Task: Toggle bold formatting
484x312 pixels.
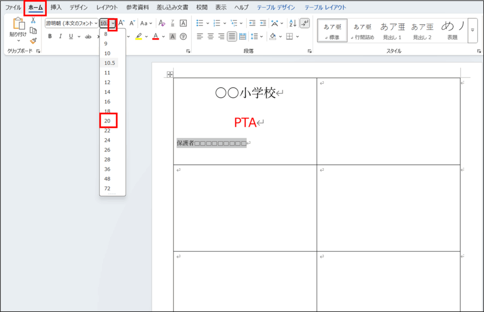Action: [50, 36]
